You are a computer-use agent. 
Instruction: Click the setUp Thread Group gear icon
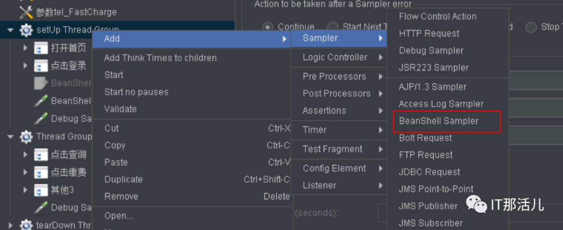pos(26,30)
